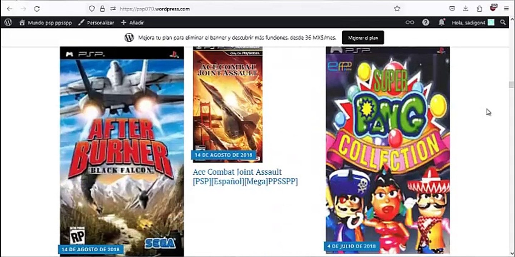
Task: Open the WordPress logo menu
Action: (x=9, y=22)
